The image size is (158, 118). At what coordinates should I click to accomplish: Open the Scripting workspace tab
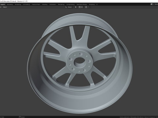click(x=92, y=5)
